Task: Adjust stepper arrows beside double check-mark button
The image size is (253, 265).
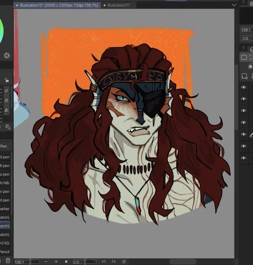Action: click(1, 91)
